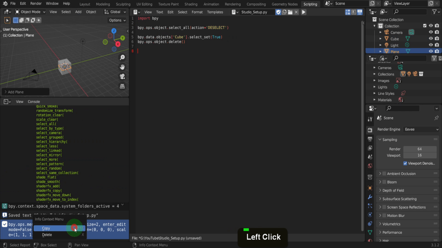Run the script with the play button
Viewport: 442px width, 248px height.
click(x=303, y=12)
